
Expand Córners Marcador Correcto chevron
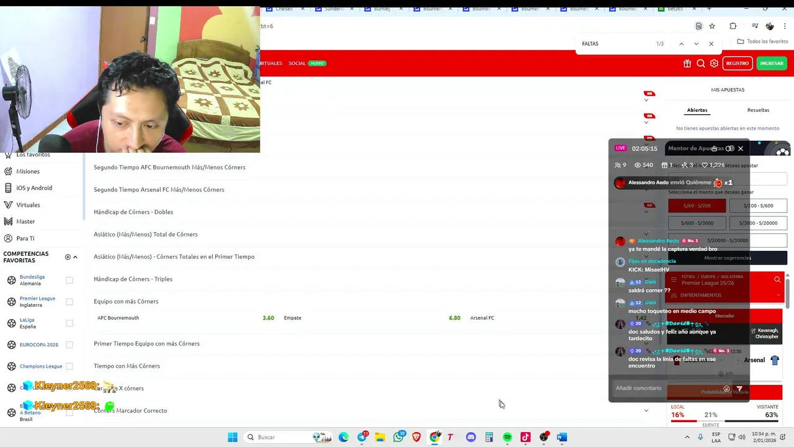click(646, 410)
